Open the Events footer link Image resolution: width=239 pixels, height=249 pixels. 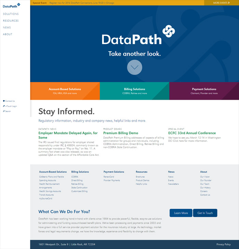[171, 180]
